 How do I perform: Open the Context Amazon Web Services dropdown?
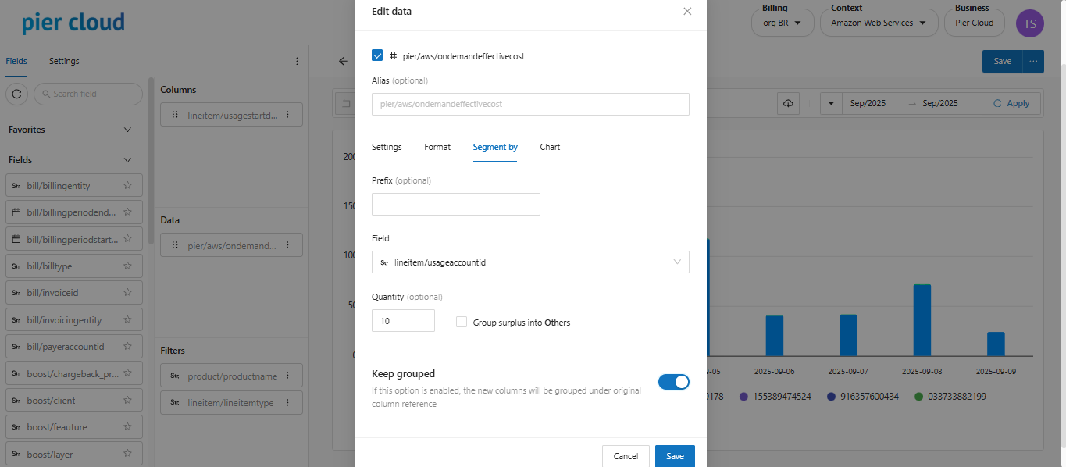click(x=878, y=23)
